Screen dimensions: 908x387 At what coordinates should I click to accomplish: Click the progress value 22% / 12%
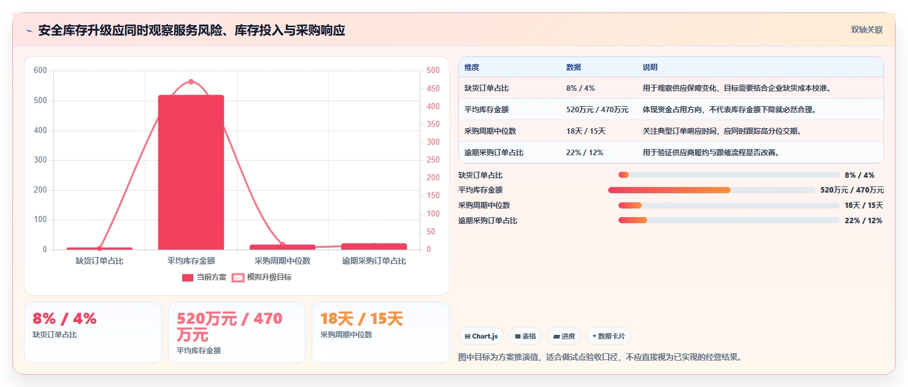(x=863, y=221)
